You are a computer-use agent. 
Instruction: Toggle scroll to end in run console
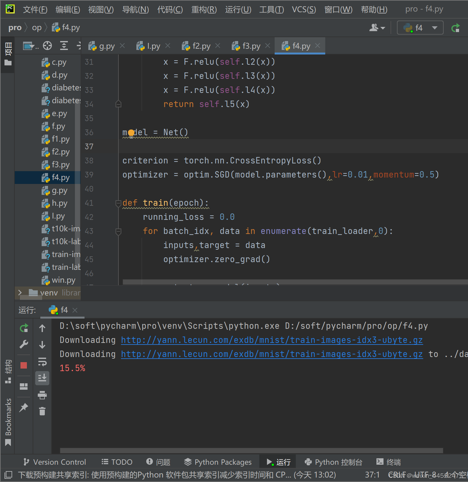point(42,378)
